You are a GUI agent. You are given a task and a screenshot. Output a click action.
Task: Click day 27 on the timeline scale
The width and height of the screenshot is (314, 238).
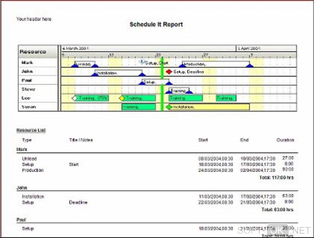206,55
